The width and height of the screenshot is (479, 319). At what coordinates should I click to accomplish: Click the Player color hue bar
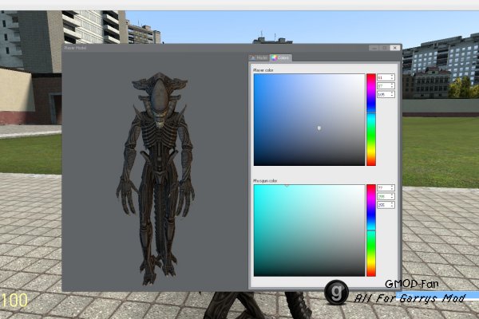pos(371,120)
